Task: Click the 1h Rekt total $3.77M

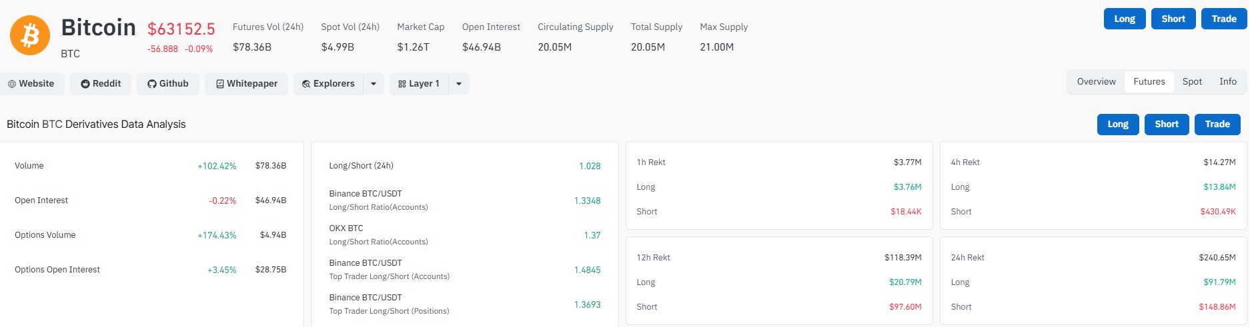Action: [x=908, y=163]
